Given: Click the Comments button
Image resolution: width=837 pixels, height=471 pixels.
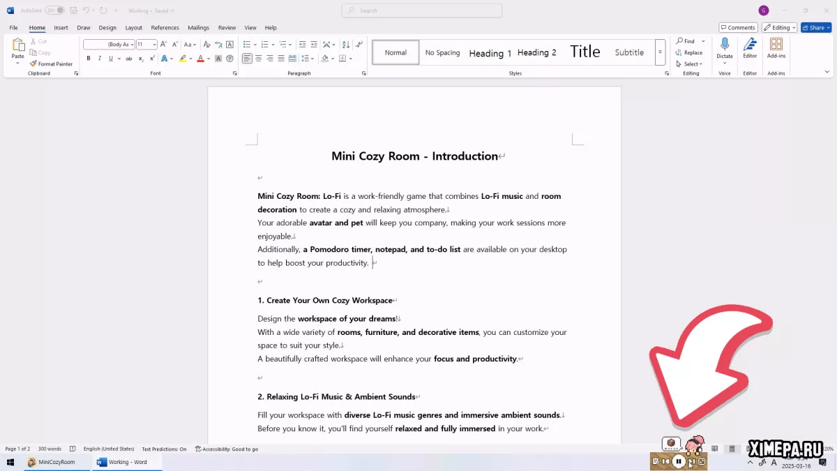Looking at the screenshot, I should (x=738, y=28).
